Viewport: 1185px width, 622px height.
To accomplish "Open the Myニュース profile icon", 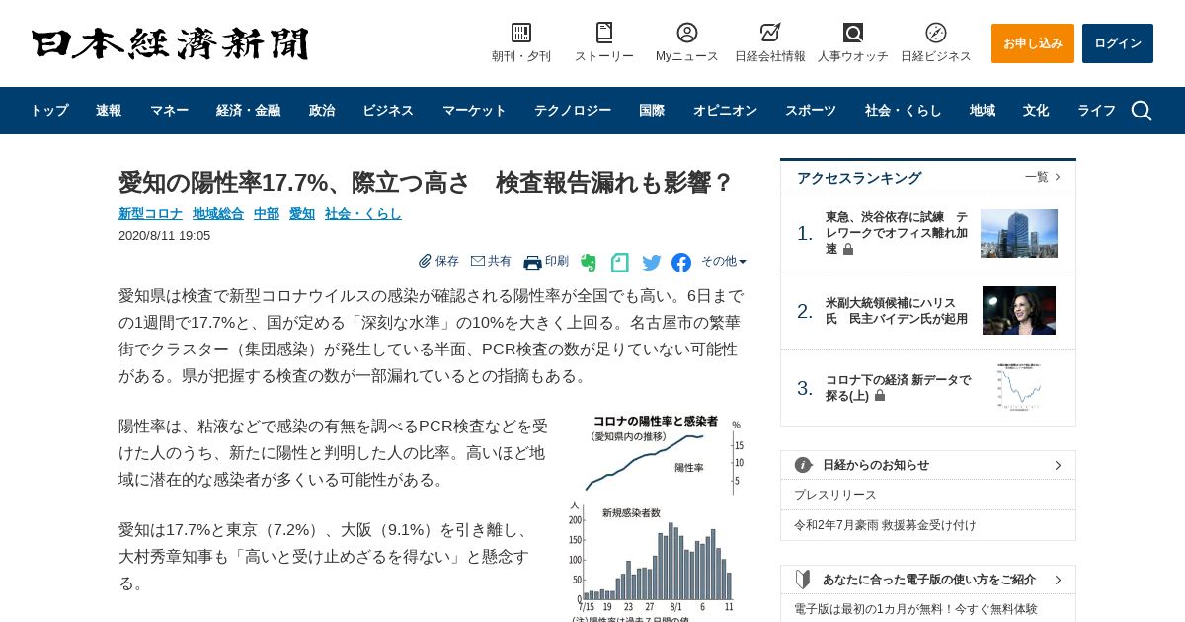I will tap(687, 33).
